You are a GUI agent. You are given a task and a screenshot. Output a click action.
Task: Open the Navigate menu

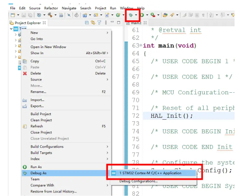pos(69,8)
